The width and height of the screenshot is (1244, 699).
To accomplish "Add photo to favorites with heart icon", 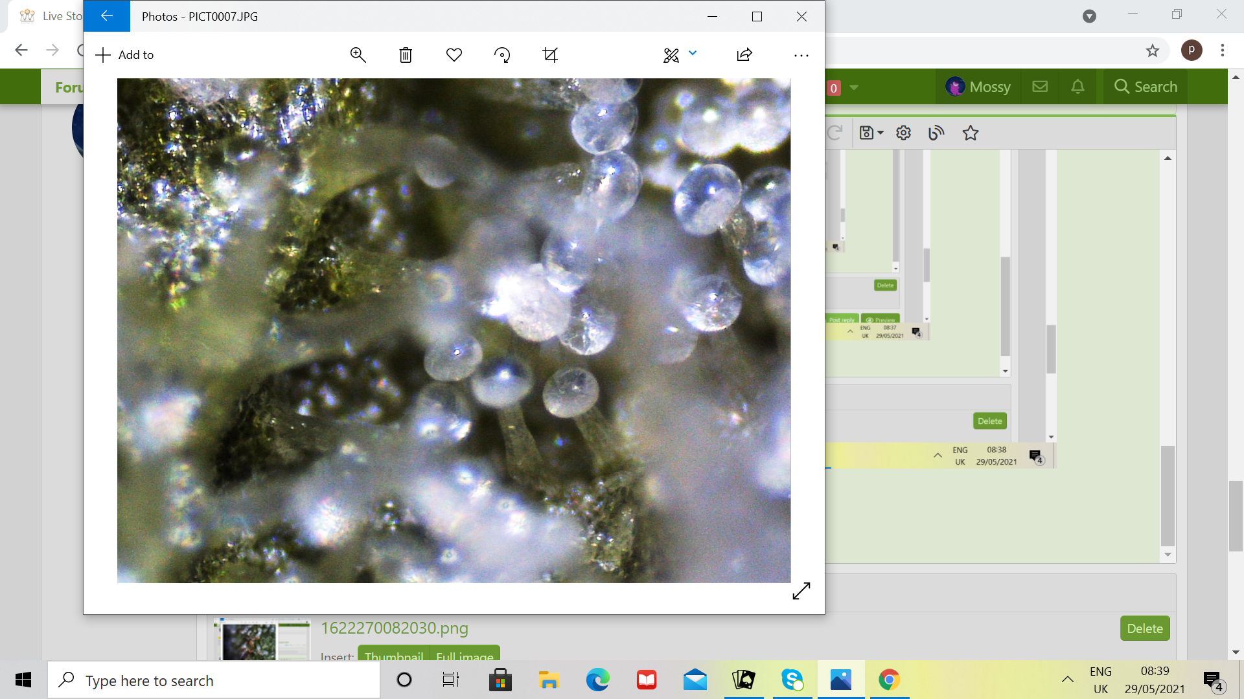I will [x=454, y=55].
